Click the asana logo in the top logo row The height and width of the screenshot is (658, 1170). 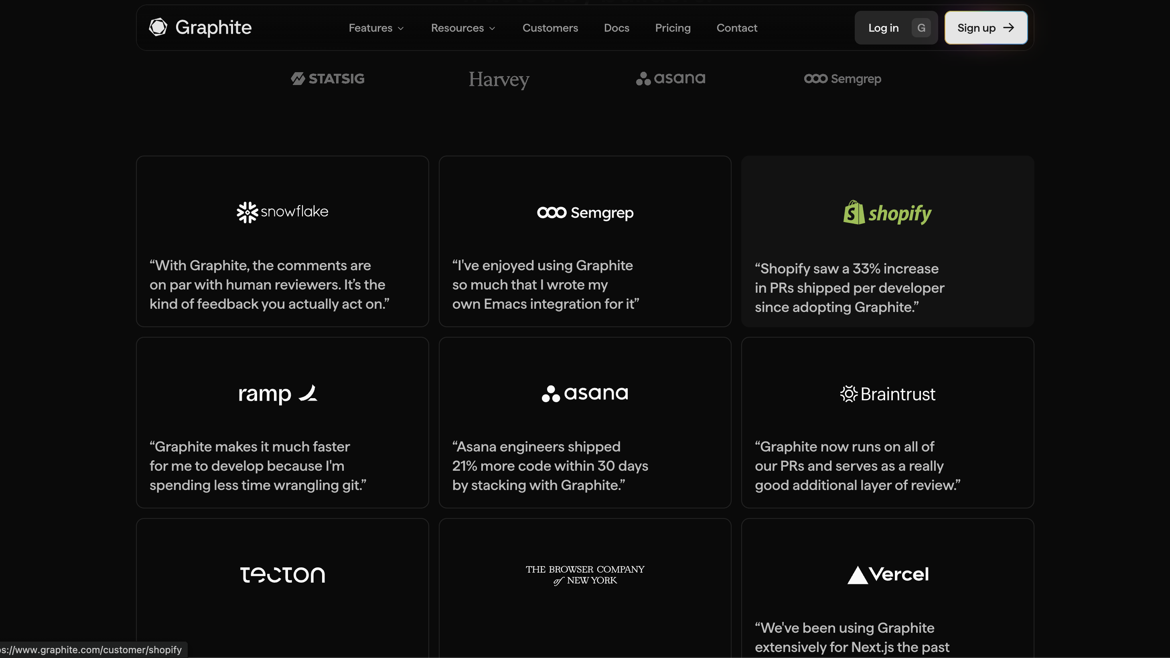(670, 79)
